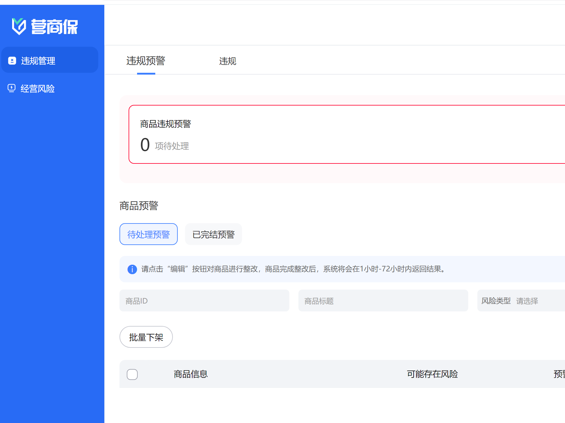Switch to the 违规预警 tab
Image resolution: width=565 pixels, height=423 pixels.
(x=146, y=61)
